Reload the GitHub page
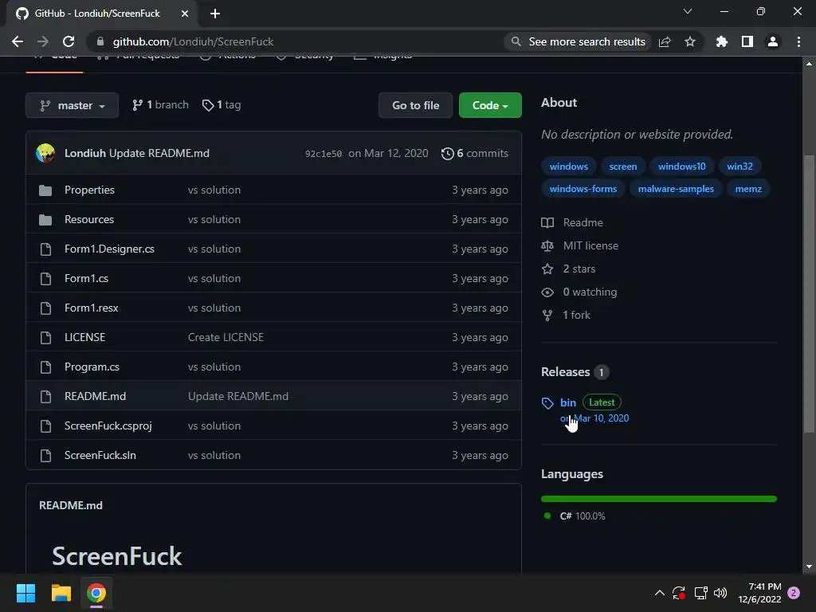 click(x=69, y=41)
